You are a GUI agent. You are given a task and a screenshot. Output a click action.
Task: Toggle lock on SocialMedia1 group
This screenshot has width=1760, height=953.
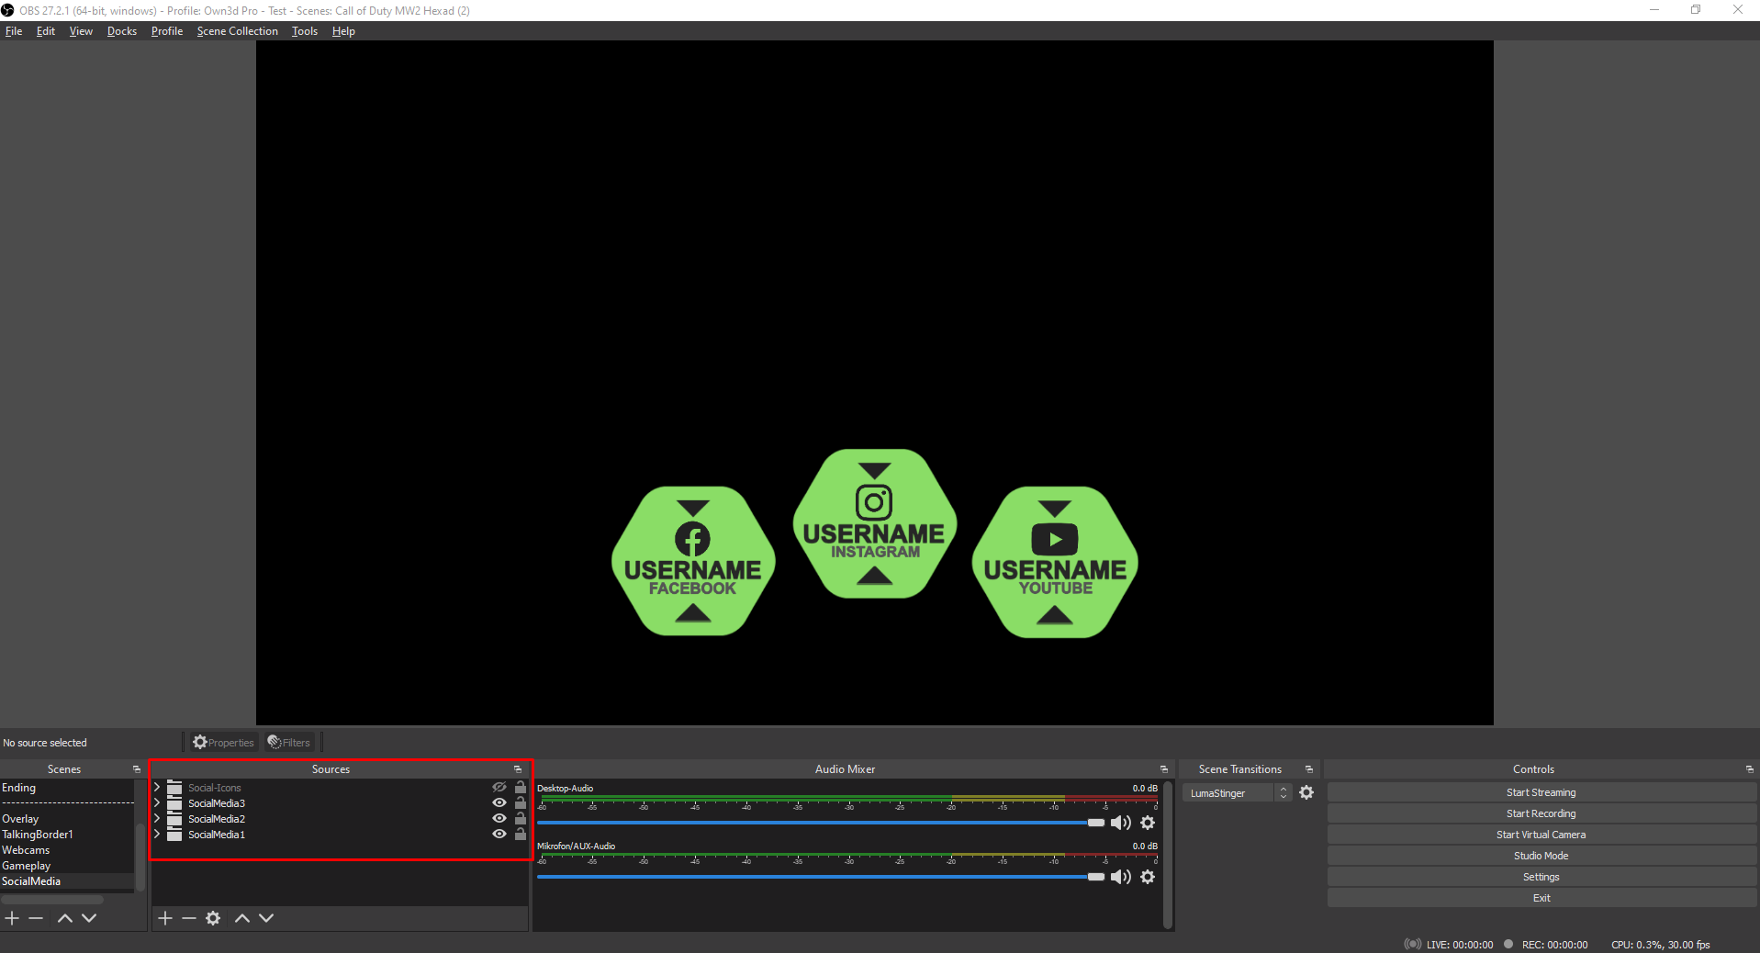point(521,834)
